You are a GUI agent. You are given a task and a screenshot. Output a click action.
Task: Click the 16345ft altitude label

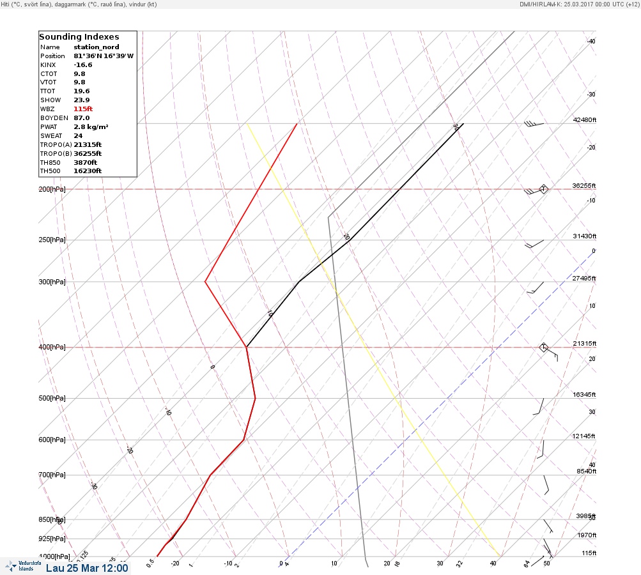pyautogui.click(x=584, y=395)
